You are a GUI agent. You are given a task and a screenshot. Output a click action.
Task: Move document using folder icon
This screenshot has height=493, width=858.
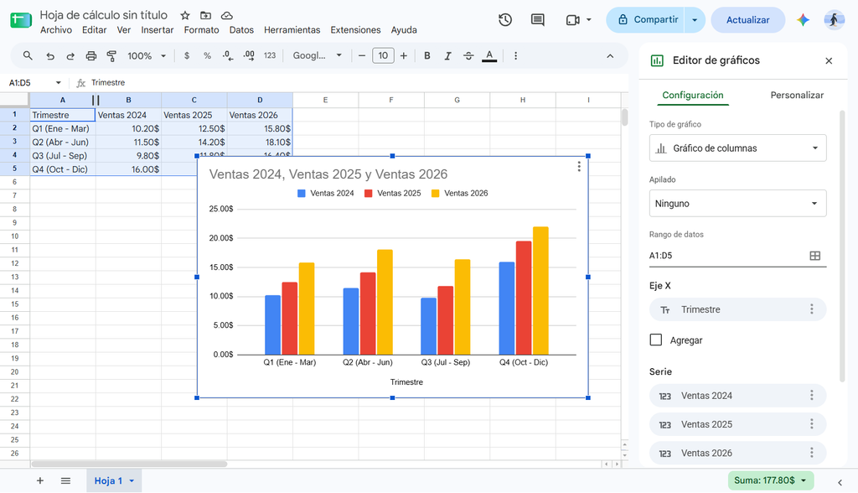(206, 15)
